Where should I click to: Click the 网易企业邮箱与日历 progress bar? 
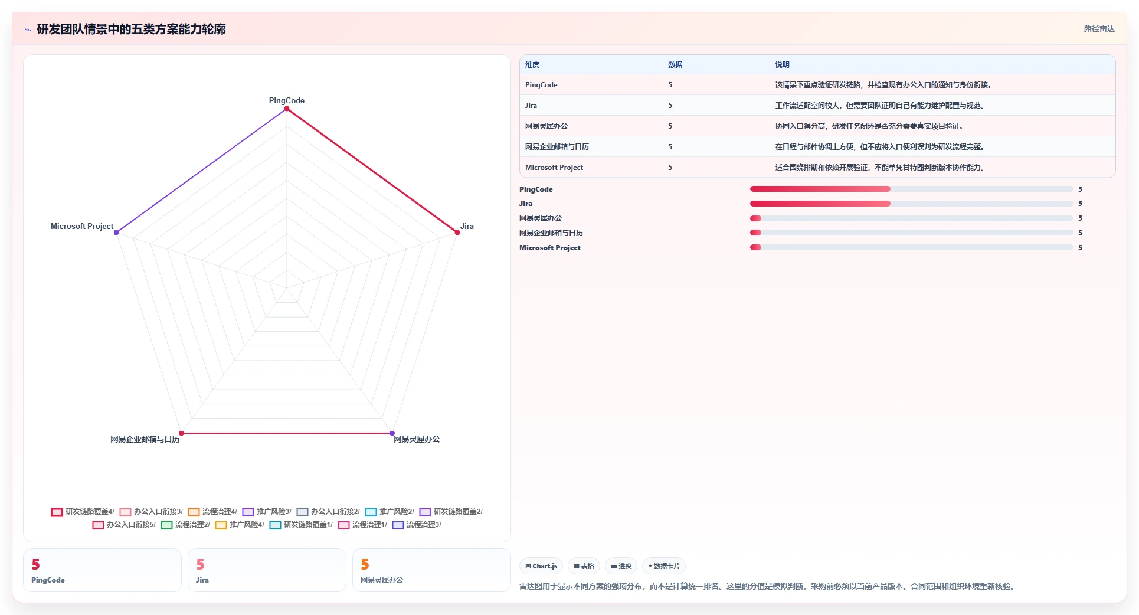click(911, 233)
